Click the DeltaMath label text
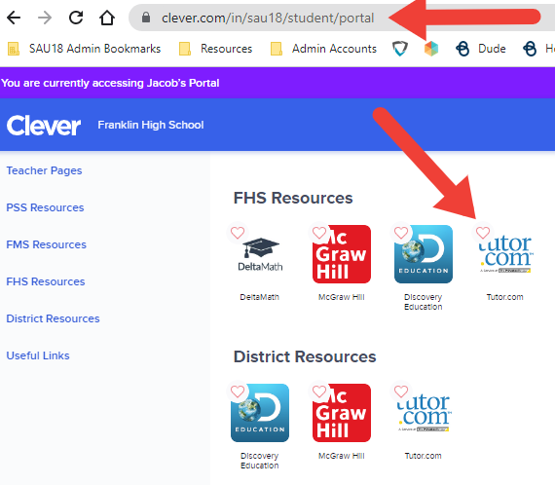Image resolution: width=555 pixels, height=485 pixels. click(x=259, y=297)
